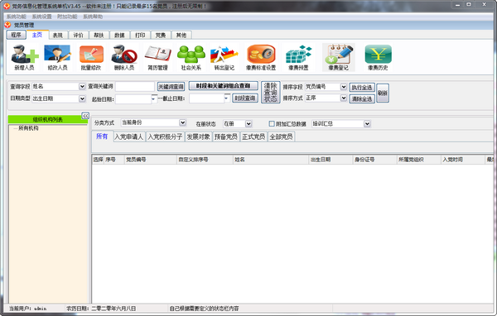This screenshot has width=497, height=316.
Task: Select the 全部党员 tab
Action: [281, 136]
